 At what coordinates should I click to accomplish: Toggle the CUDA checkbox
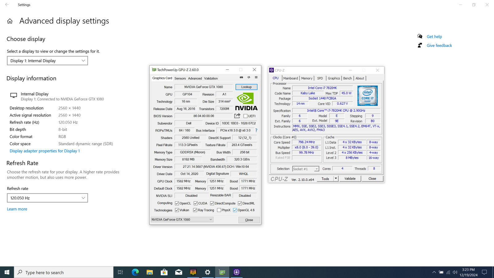click(196, 203)
